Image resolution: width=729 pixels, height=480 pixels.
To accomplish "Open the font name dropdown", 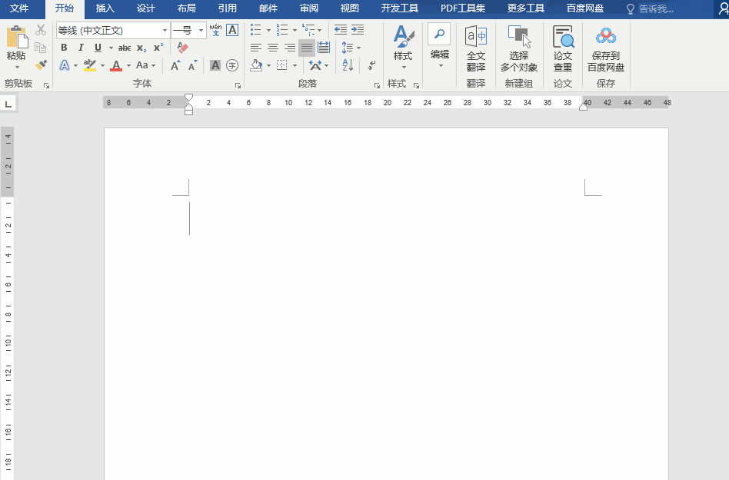I will (x=165, y=30).
